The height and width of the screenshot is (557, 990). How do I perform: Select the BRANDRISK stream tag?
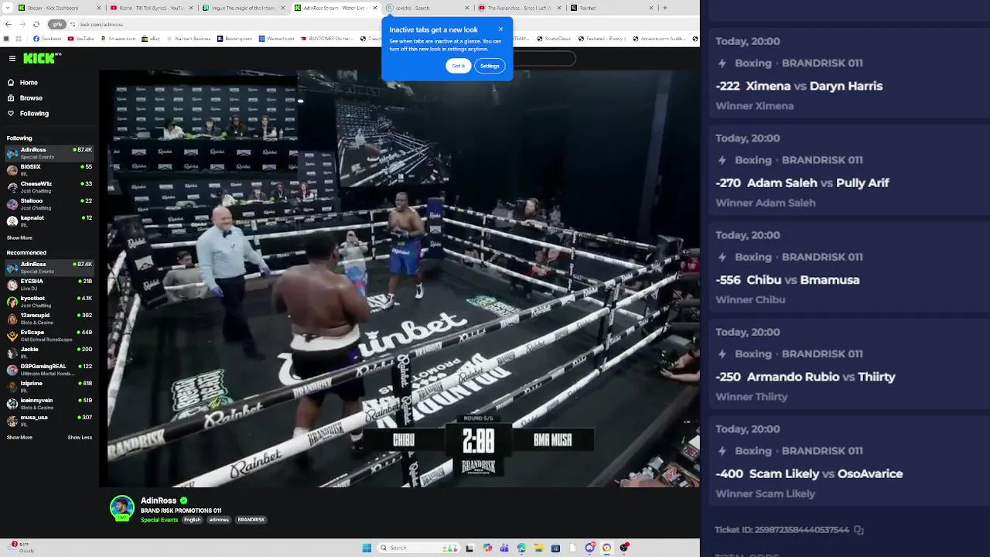point(251,520)
